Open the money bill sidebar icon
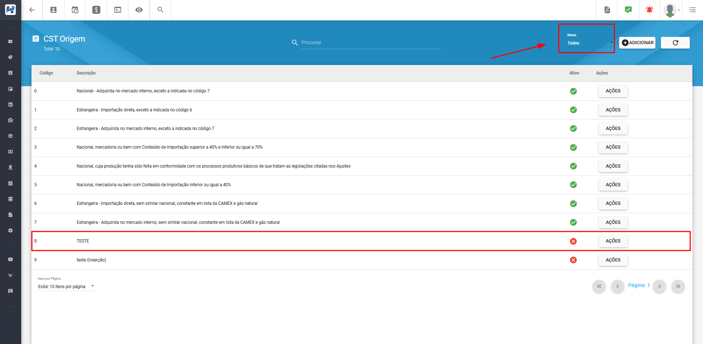 [x=10, y=152]
